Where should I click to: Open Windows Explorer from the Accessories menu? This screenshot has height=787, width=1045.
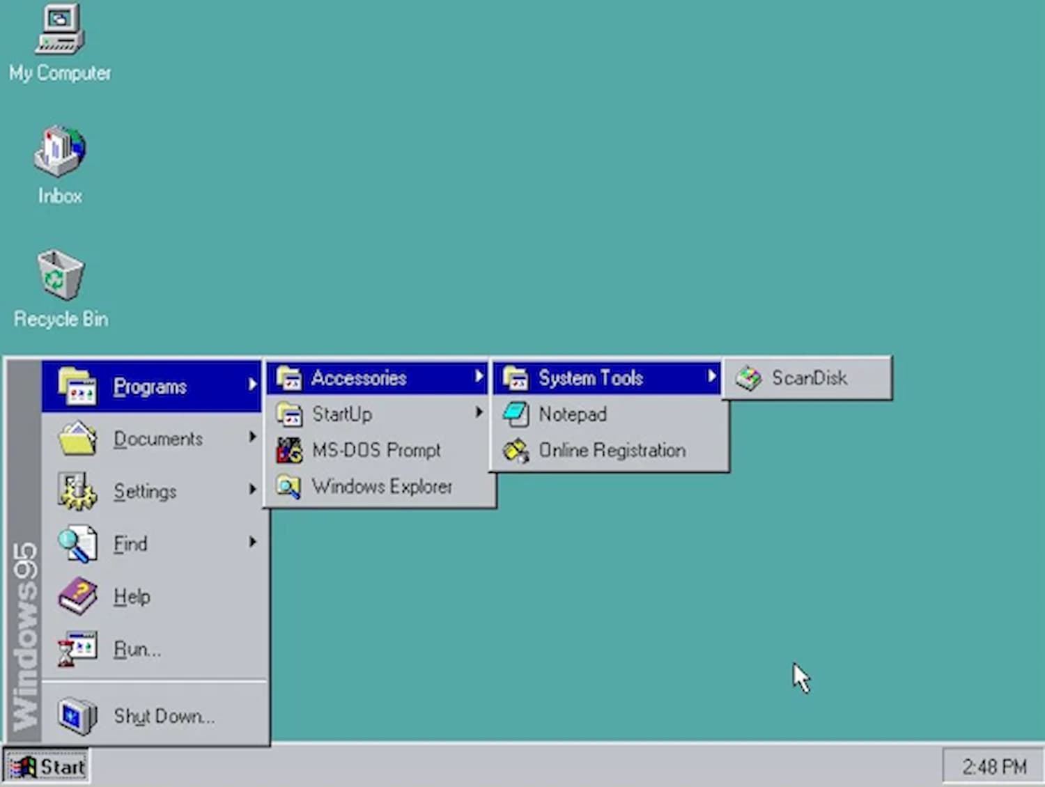pos(382,486)
